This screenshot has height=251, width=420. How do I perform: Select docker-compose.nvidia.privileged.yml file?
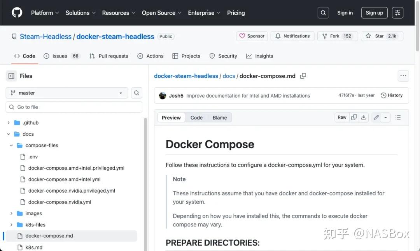(72, 191)
